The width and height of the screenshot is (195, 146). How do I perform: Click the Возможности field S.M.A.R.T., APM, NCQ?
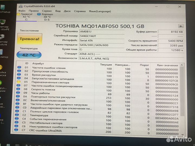pos(131,59)
